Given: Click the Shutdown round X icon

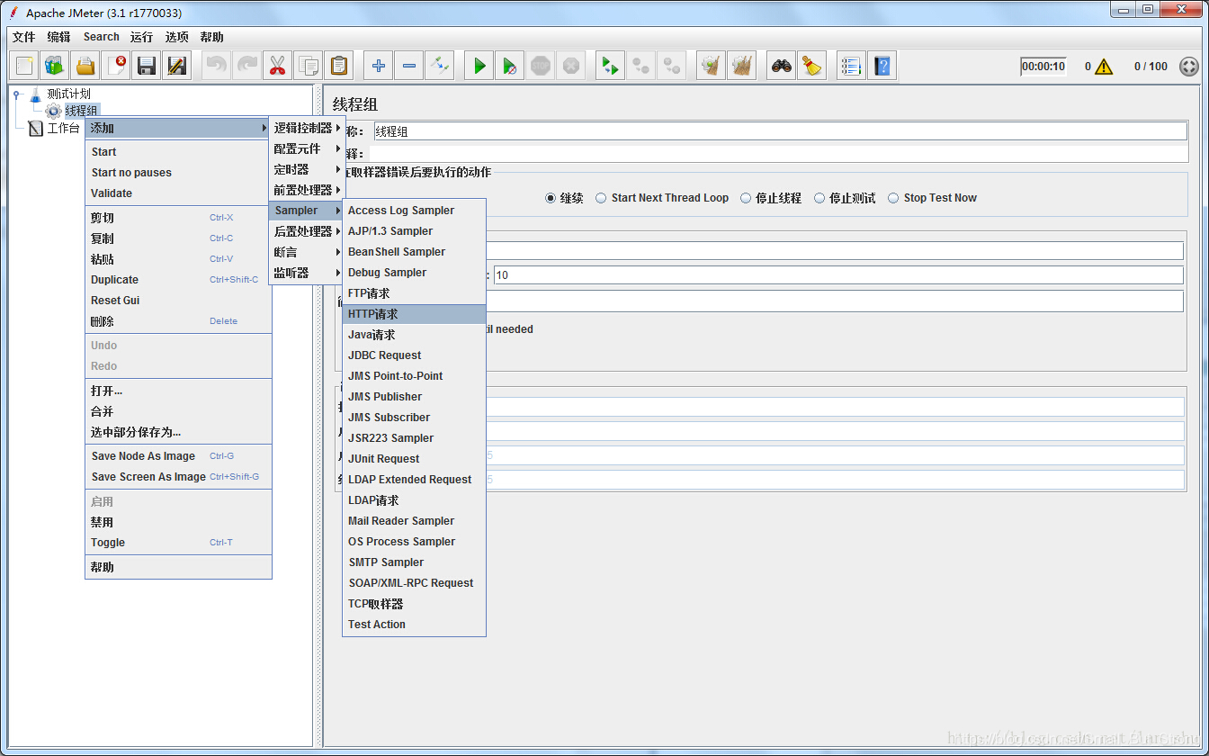Looking at the screenshot, I should tap(571, 66).
